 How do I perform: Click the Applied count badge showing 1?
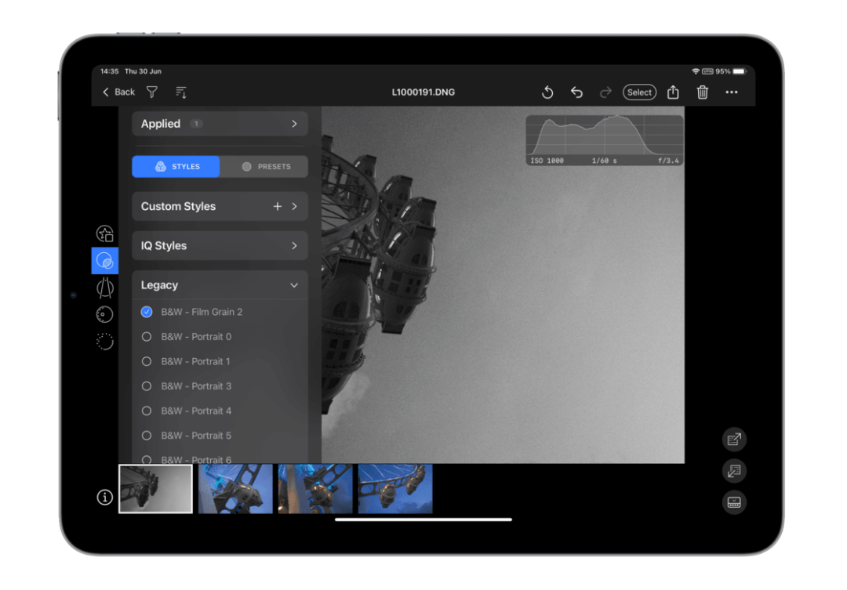197,124
